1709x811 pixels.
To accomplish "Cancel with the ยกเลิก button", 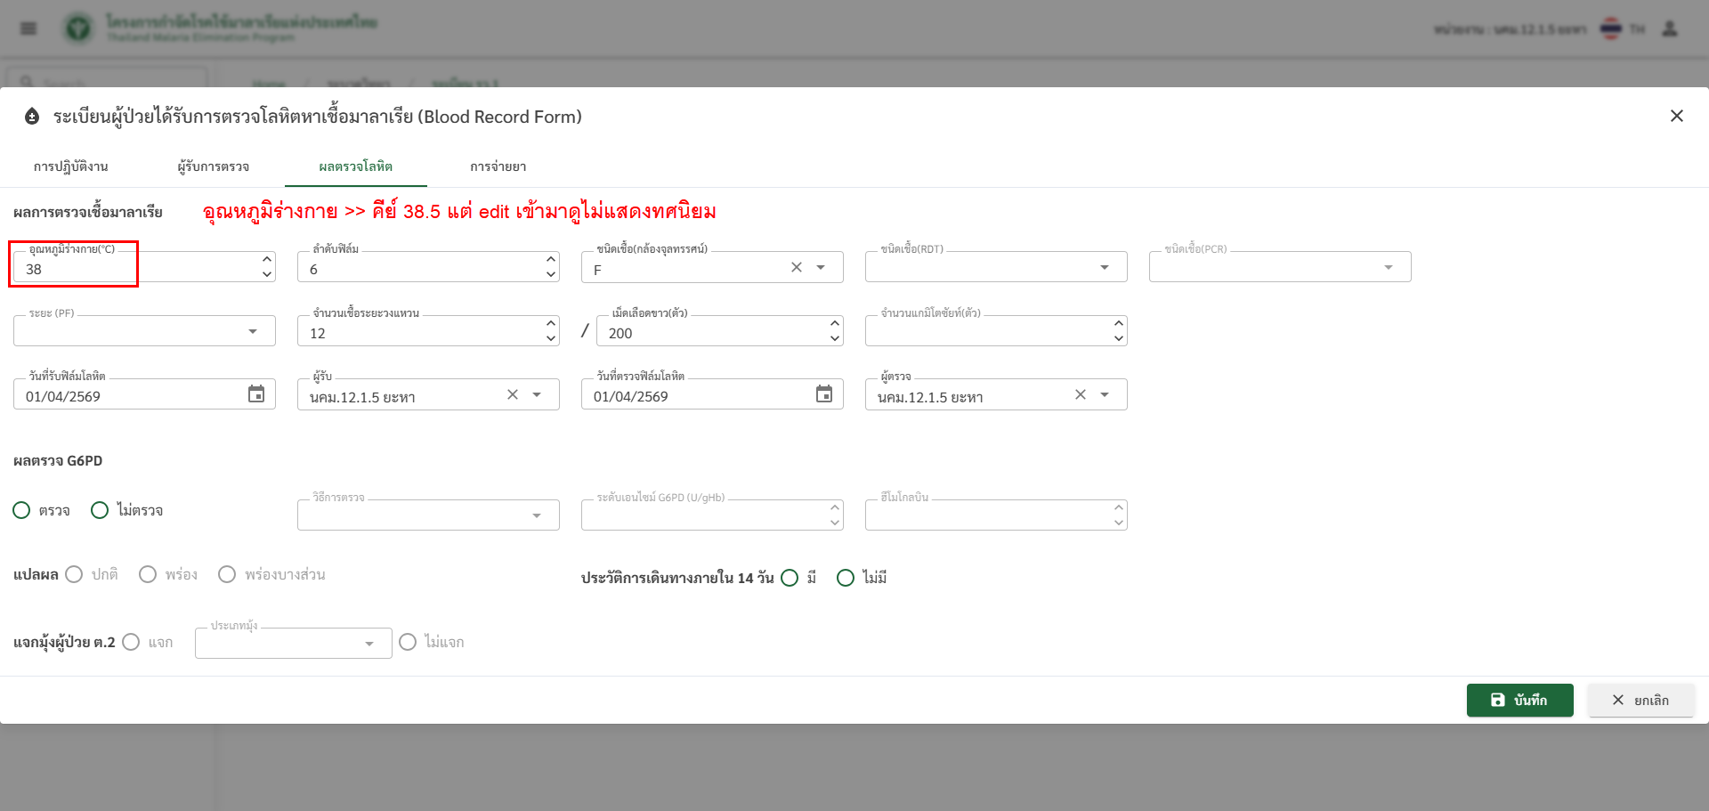I will point(1640,700).
